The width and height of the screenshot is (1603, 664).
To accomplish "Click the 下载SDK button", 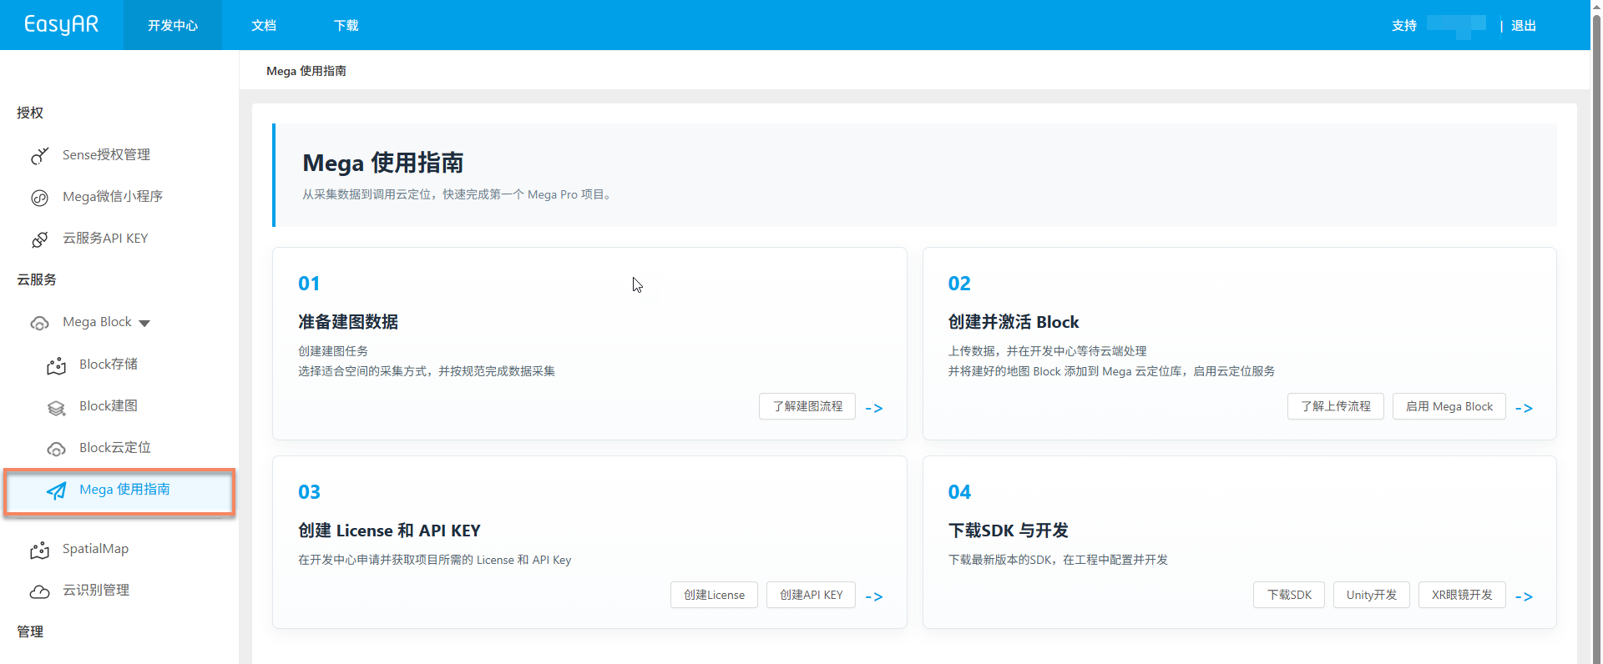I will [x=1289, y=595].
